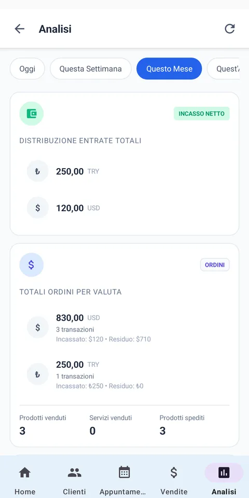The width and height of the screenshot is (249, 498).
Task: Select the Oggi filter chip
Action: [27, 68]
